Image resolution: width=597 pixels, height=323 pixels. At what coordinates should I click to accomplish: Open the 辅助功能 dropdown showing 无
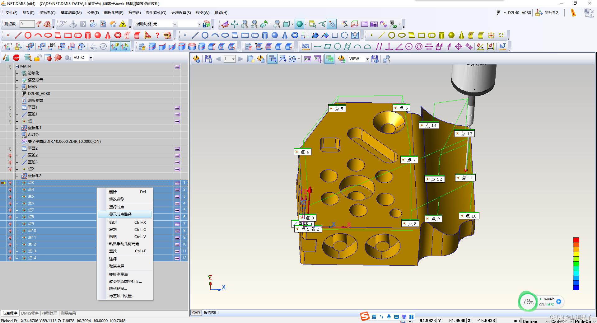pyautogui.click(x=175, y=24)
